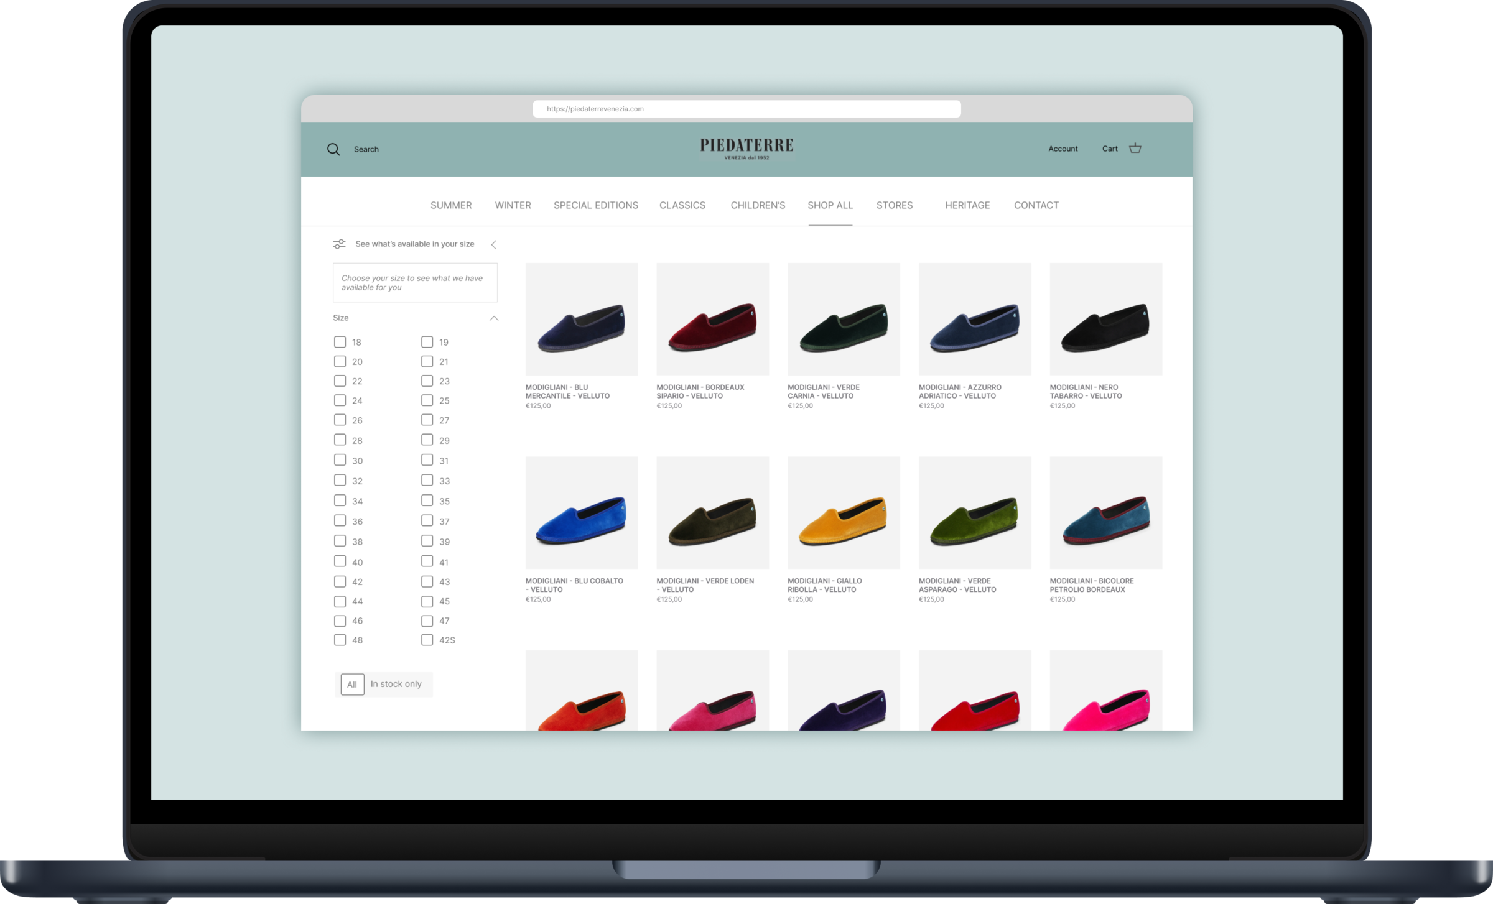Open the Account link
Viewport: 1493px width, 904px height.
[x=1063, y=149]
